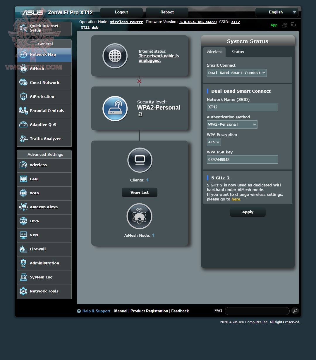316x360 pixels.
Task: Select the Wireless tab
Action: [x=214, y=52]
